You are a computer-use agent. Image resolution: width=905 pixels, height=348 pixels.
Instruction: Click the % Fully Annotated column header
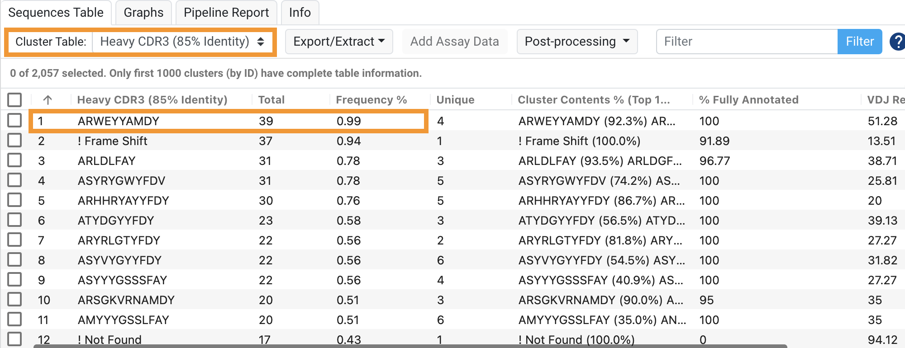click(748, 100)
